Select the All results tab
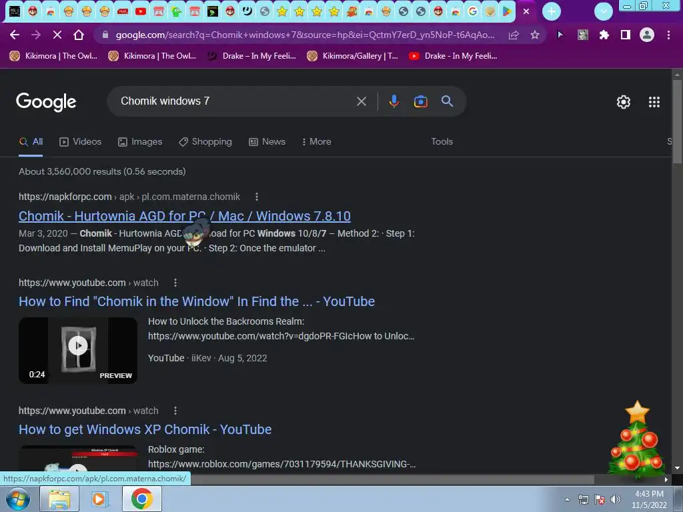 (31, 142)
